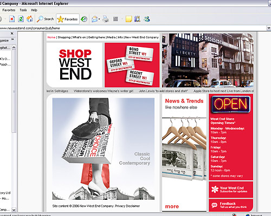The width and height of the screenshot is (271, 216).
Task: Open New West End Company link
Action: pos(142,37)
